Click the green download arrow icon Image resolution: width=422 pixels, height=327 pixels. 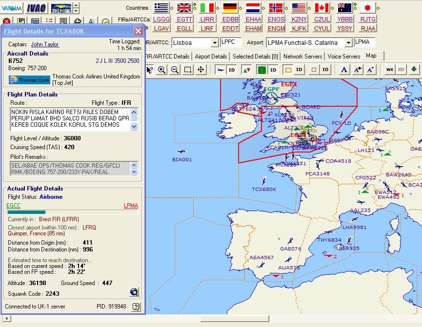tap(414, 70)
